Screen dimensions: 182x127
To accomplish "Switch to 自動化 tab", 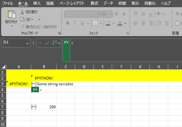I will coord(150,3).
